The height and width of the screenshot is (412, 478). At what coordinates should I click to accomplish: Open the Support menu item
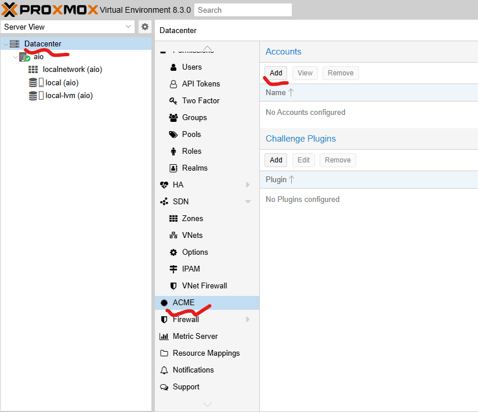[x=186, y=386]
